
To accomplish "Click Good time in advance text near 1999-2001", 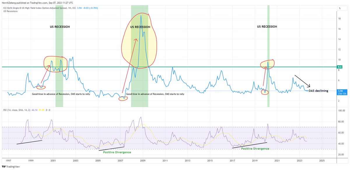I will 61,94.
